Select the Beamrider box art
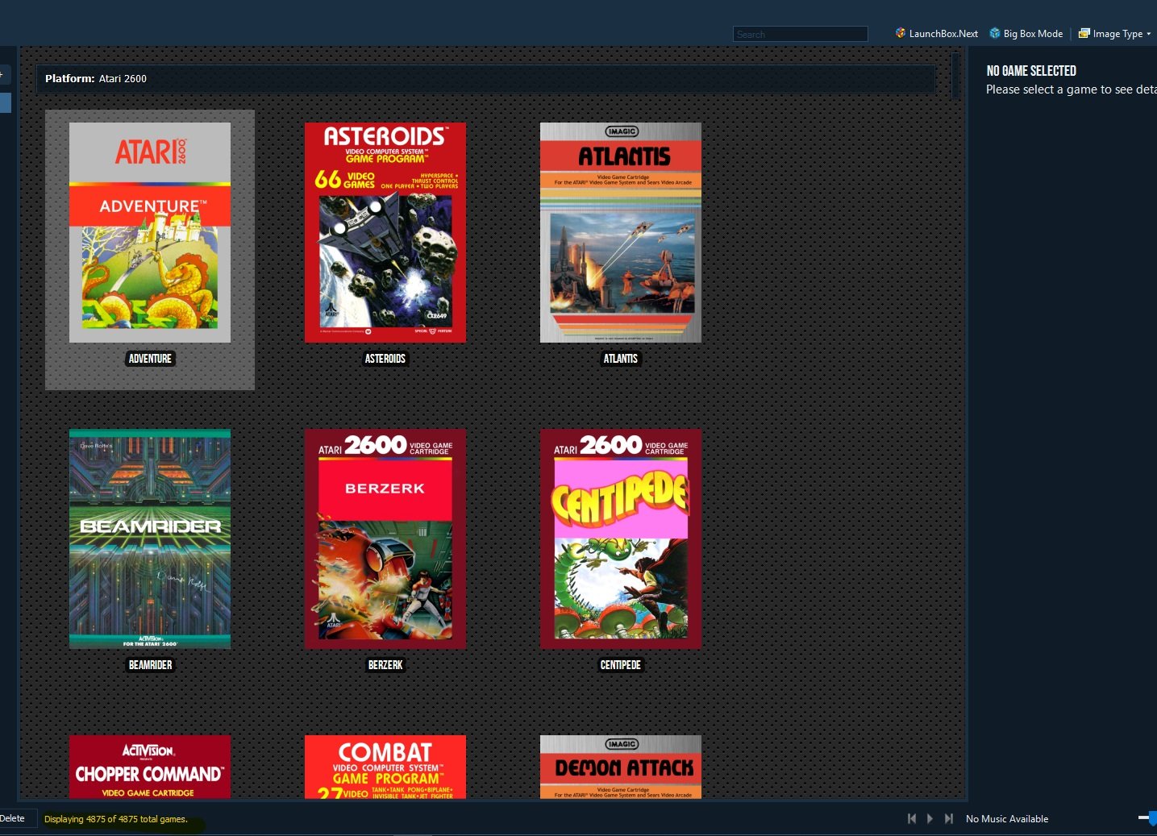This screenshot has width=1157, height=836. point(150,539)
